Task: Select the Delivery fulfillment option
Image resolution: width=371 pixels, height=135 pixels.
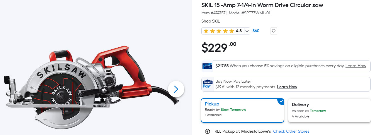Action: (329, 110)
